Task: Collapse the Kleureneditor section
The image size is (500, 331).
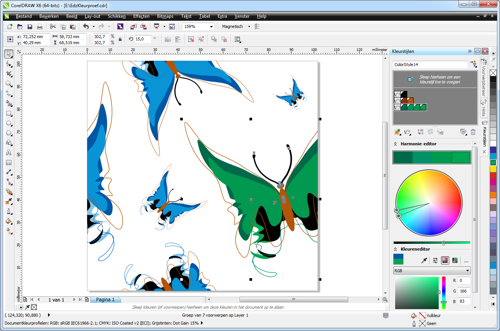Action: point(396,249)
